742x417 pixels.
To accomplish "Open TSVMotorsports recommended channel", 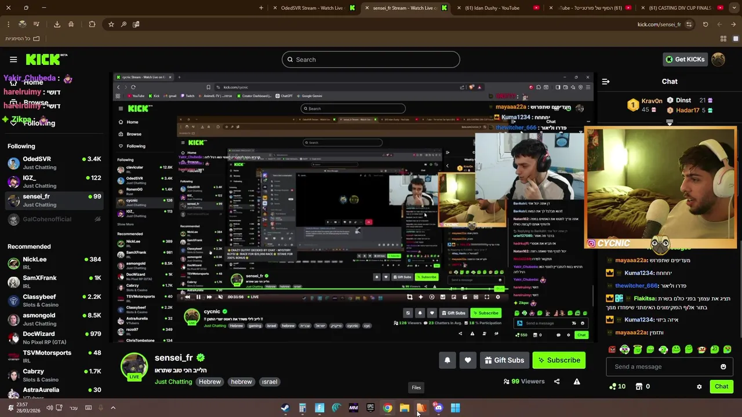I will (x=55, y=356).
